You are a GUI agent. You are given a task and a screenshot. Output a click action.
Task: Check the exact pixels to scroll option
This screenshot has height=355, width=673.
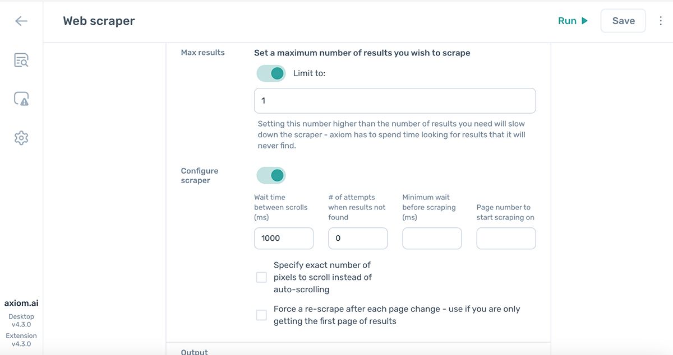pyautogui.click(x=261, y=277)
